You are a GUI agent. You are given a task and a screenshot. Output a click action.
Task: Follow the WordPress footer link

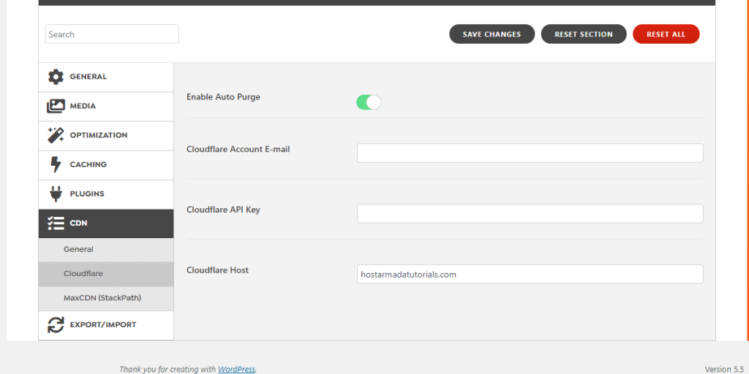coord(236,369)
